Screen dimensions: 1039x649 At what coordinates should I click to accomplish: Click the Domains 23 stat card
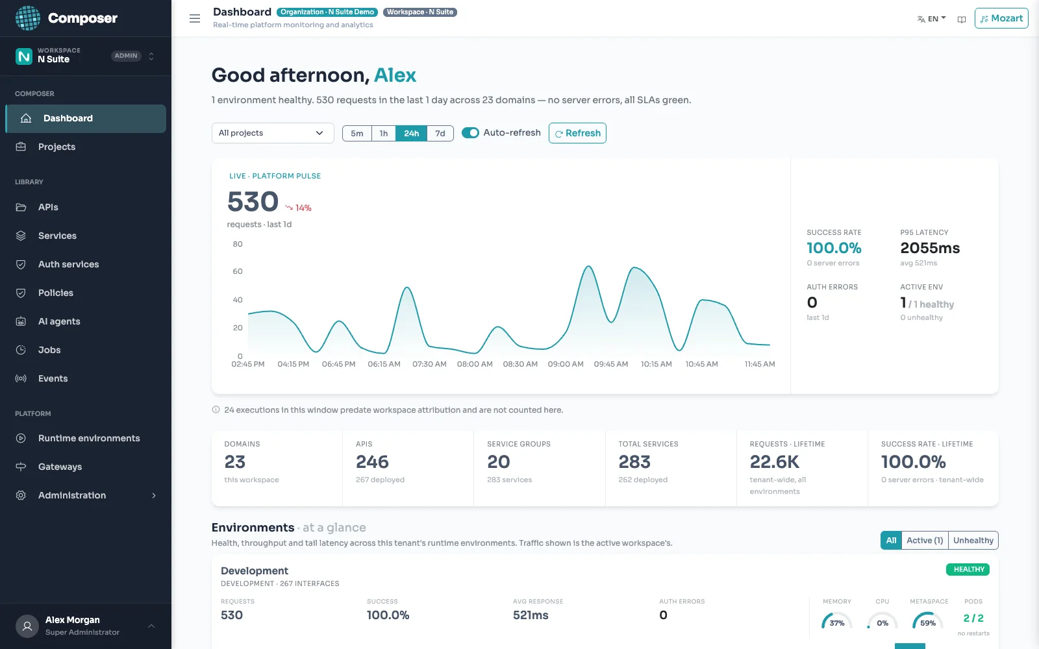(277, 468)
